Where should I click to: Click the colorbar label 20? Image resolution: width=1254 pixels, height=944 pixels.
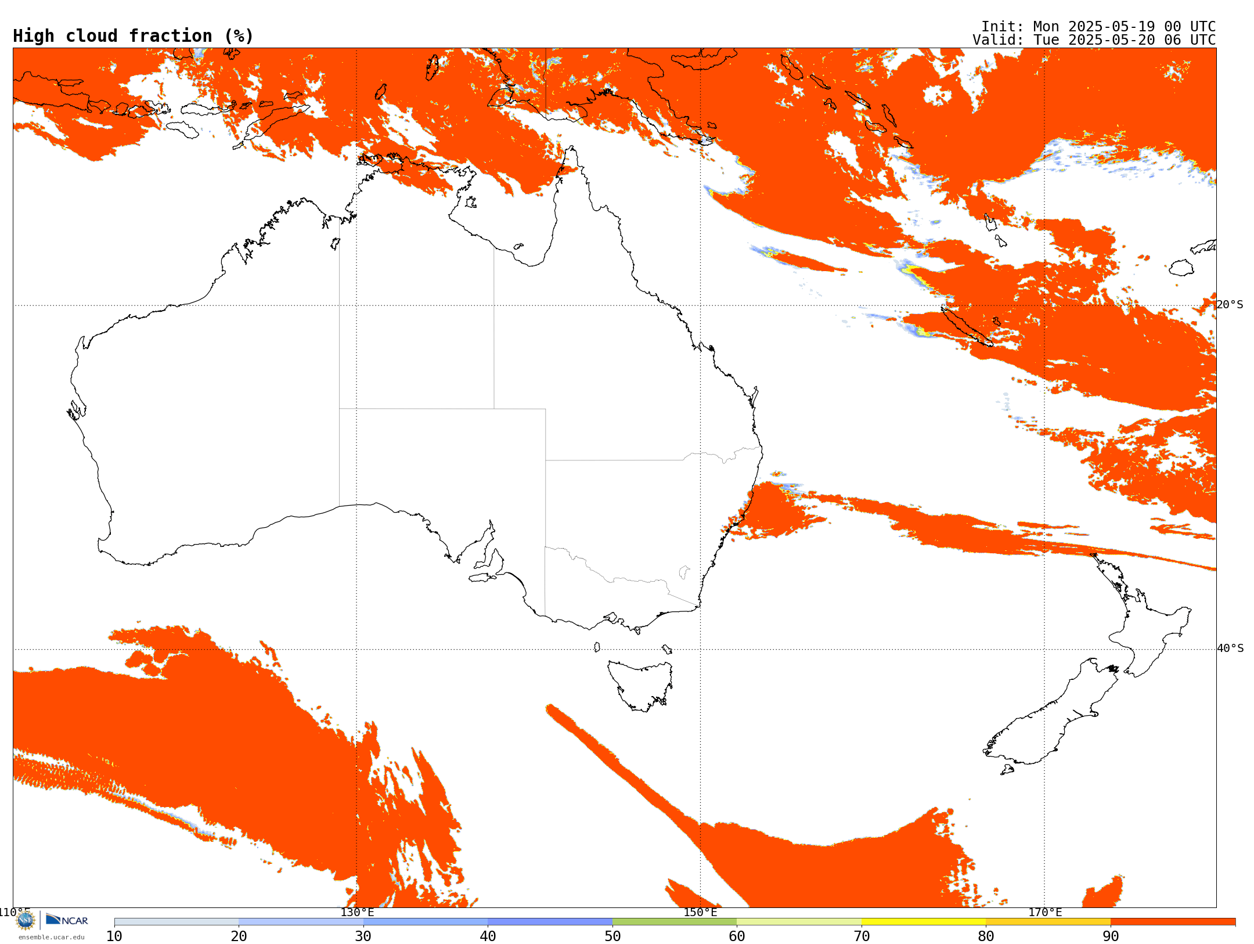pos(239,936)
